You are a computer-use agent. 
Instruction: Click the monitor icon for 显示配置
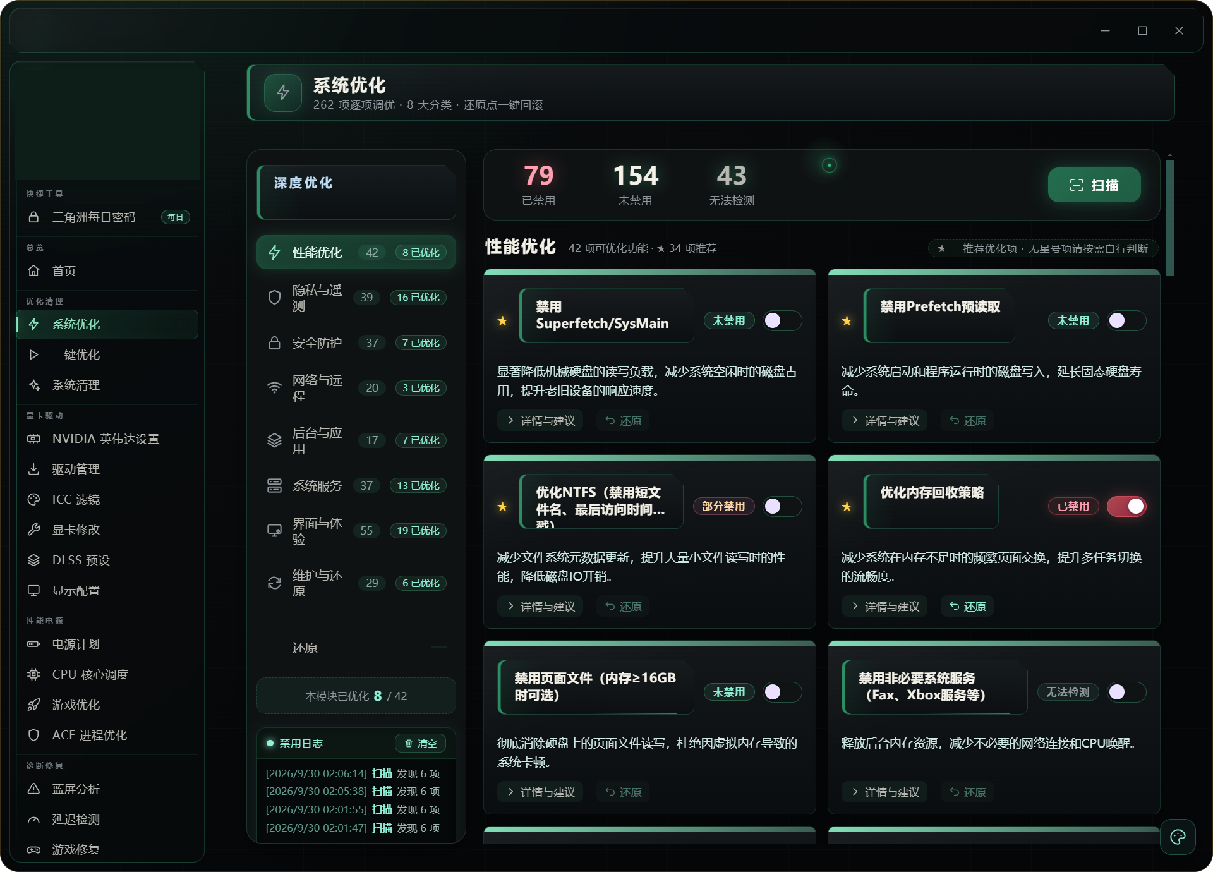click(33, 590)
